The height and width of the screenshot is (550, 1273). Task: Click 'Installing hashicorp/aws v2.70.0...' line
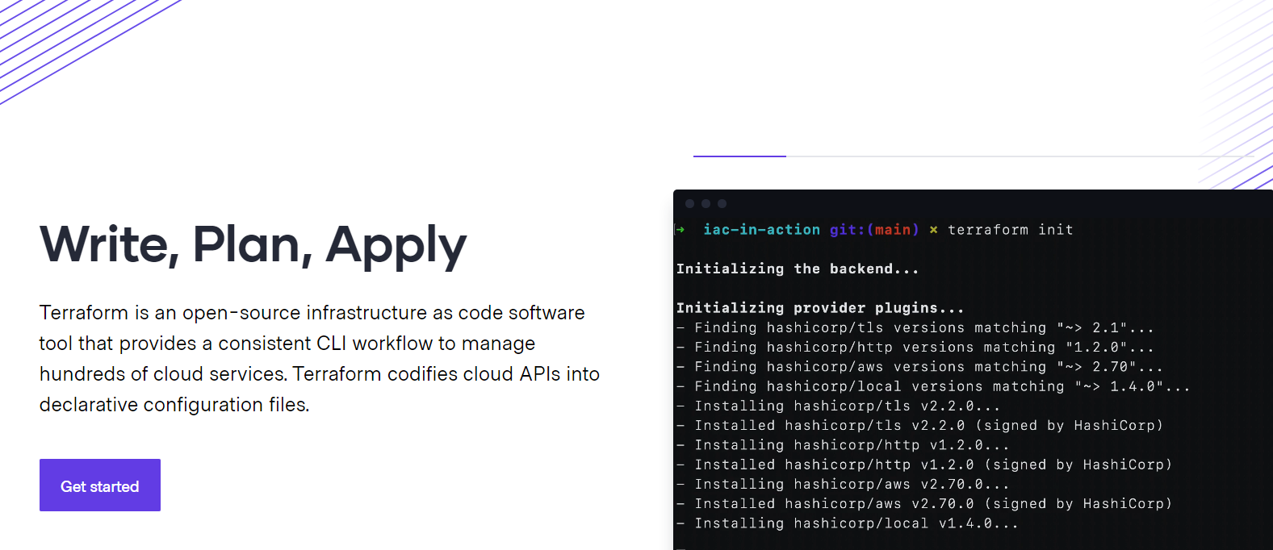pos(843,484)
